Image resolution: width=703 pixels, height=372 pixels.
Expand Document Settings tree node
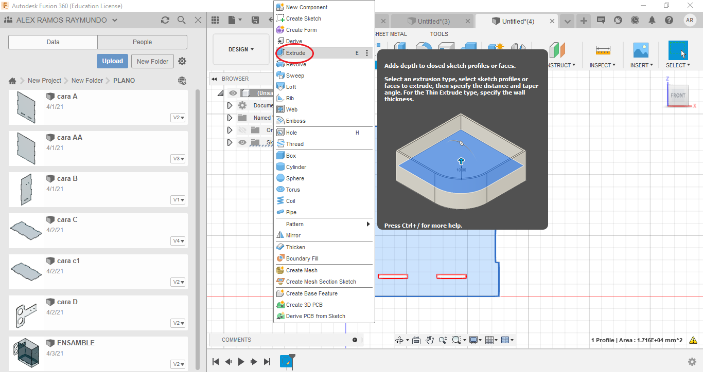pyautogui.click(x=230, y=105)
